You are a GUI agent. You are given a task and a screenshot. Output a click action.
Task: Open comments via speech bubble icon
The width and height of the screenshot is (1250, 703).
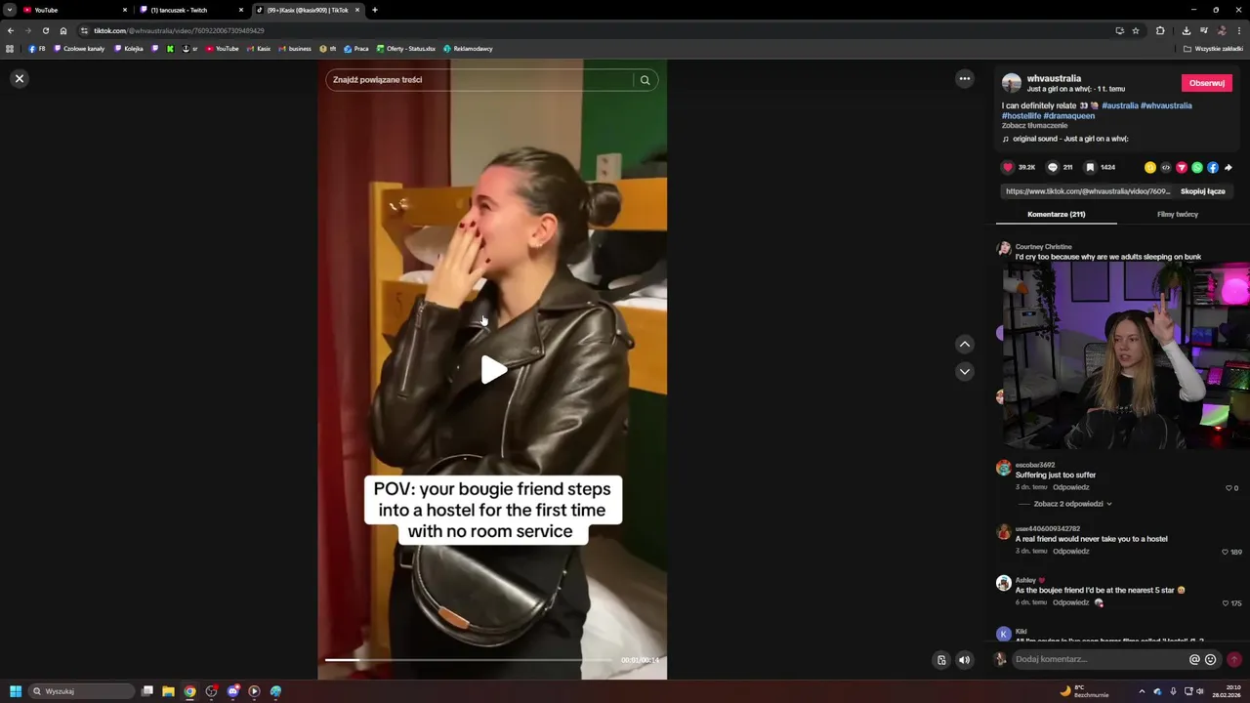point(1053,168)
